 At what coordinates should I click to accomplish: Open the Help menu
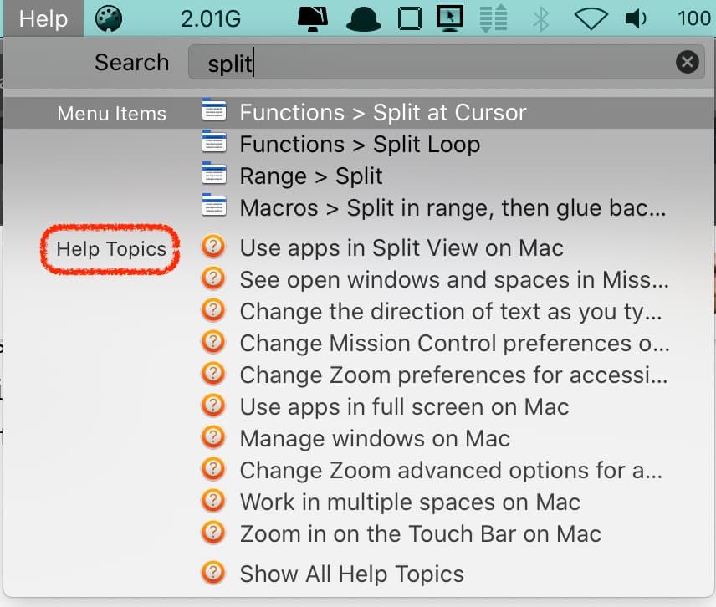click(43, 18)
